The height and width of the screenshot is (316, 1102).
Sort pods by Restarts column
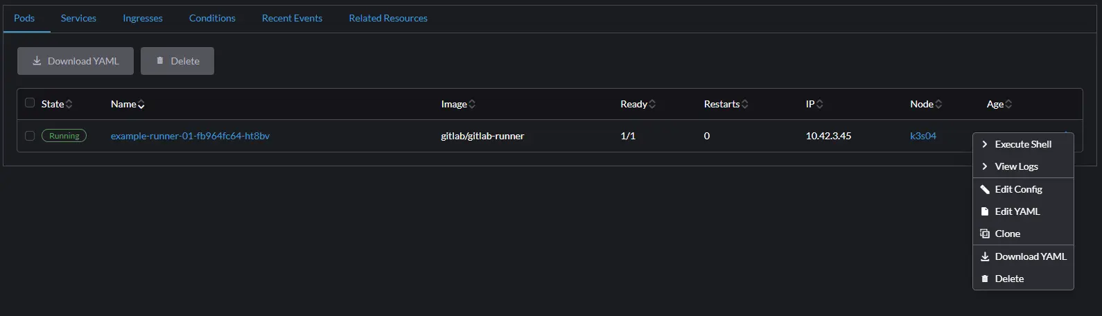click(x=744, y=104)
